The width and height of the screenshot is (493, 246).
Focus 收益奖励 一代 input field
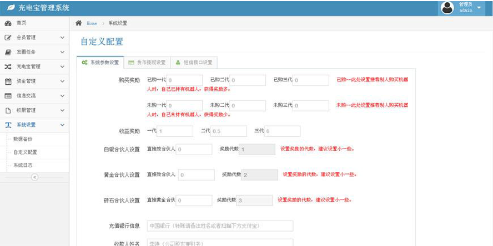[175, 131]
